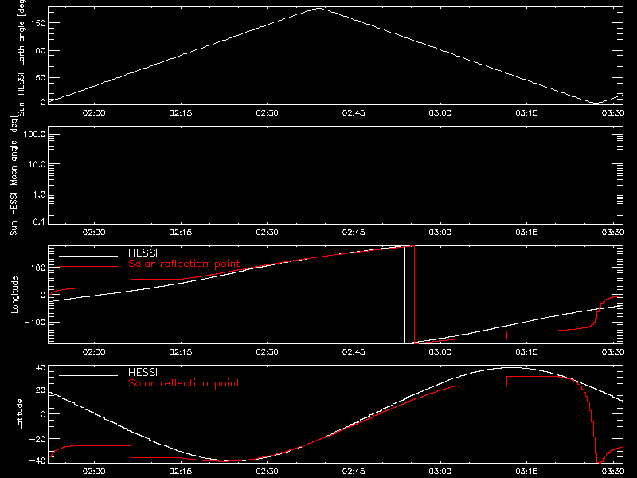The height and width of the screenshot is (478, 637).
Task: Click 02:45 time label under Earth angle plot
Action: [354, 113]
